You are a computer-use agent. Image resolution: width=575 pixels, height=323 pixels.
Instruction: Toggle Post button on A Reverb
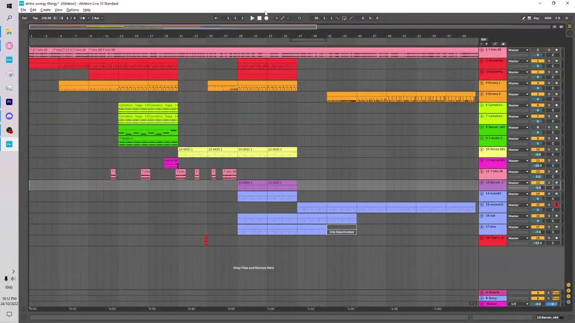(556, 292)
